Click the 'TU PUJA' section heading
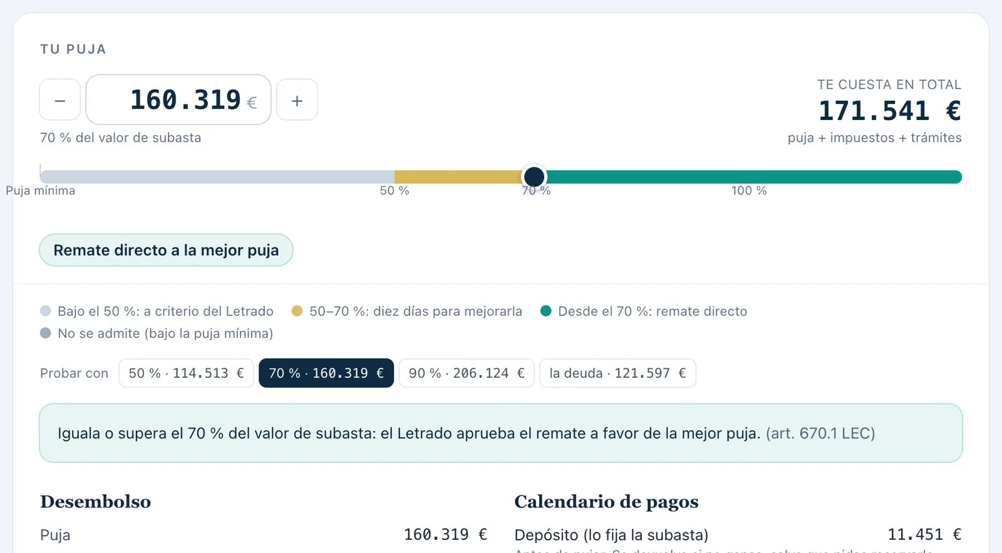Screen dimensions: 1002x553 [x=73, y=49]
